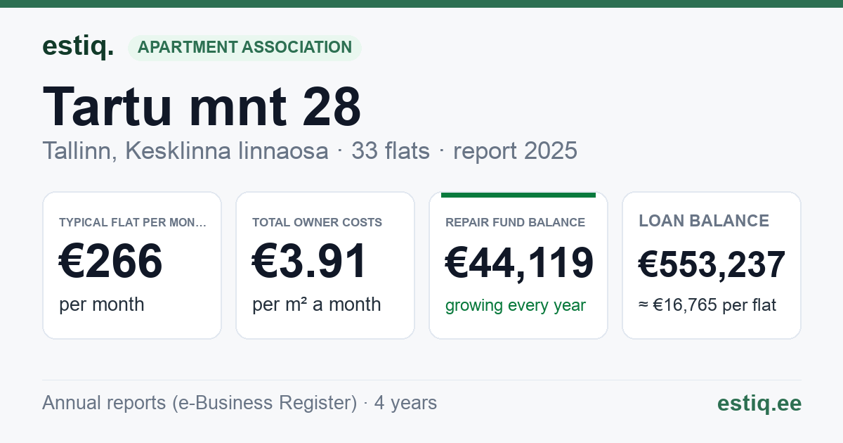
Task: Click the €266 value
Action: [x=111, y=261]
